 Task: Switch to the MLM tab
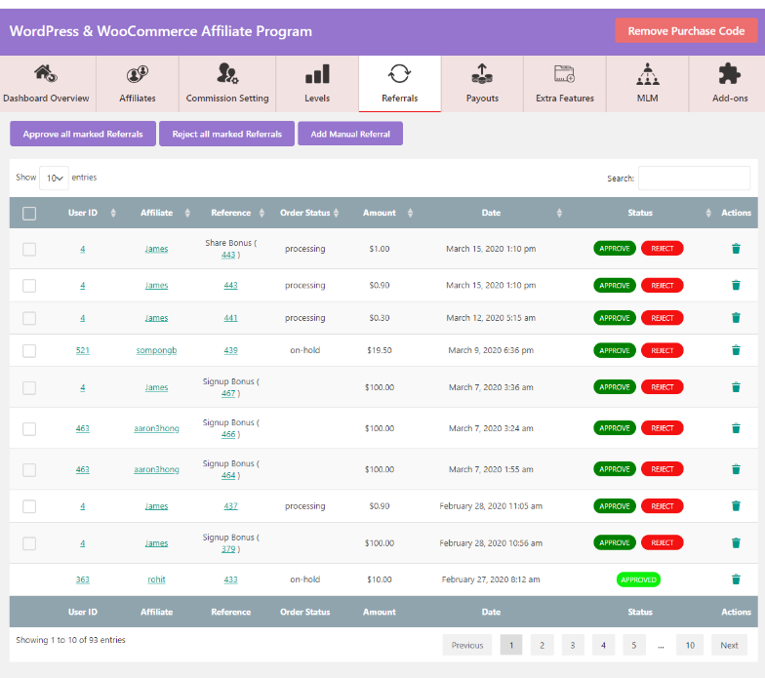click(x=648, y=84)
